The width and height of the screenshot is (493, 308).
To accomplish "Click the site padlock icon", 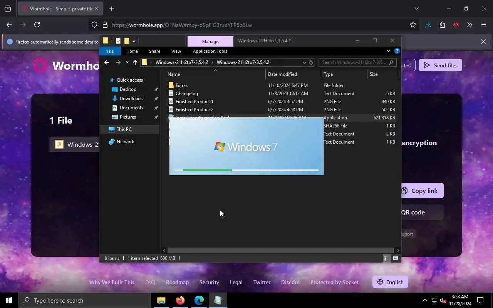I will (105, 25).
